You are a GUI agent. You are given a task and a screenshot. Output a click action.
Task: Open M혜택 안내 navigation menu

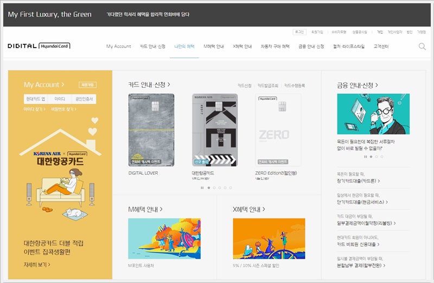click(214, 46)
